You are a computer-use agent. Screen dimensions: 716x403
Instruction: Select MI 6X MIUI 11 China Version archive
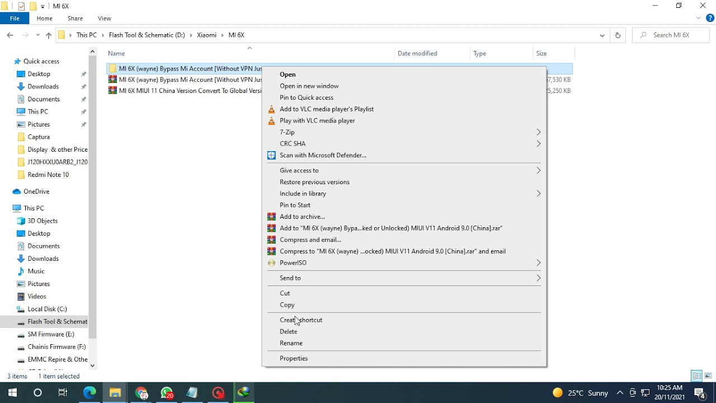pos(185,91)
